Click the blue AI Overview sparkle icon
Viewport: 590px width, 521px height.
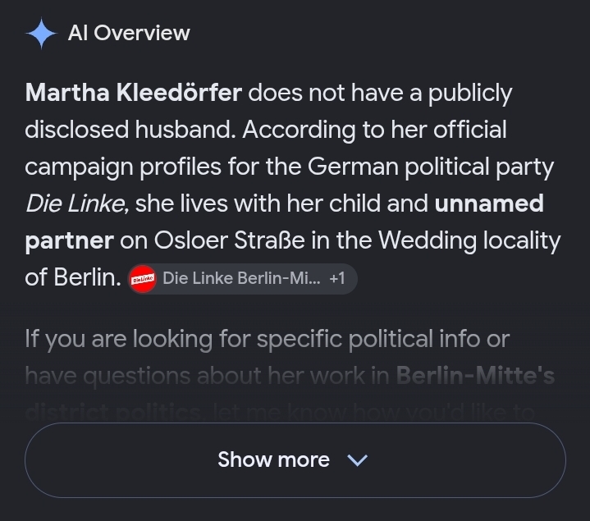click(x=41, y=34)
